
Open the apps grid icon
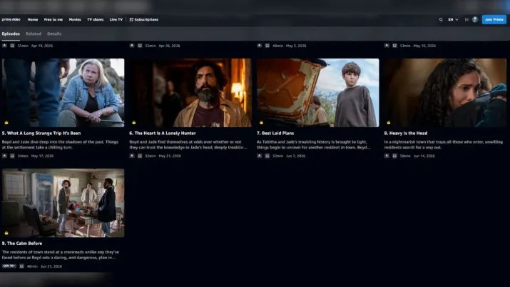click(466, 19)
